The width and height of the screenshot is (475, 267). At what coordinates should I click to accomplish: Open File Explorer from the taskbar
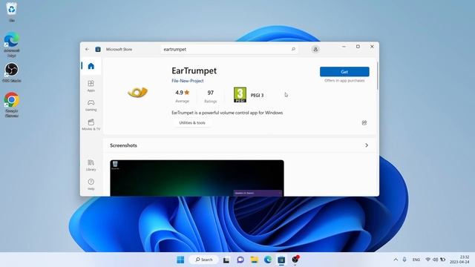pyautogui.click(x=254, y=260)
